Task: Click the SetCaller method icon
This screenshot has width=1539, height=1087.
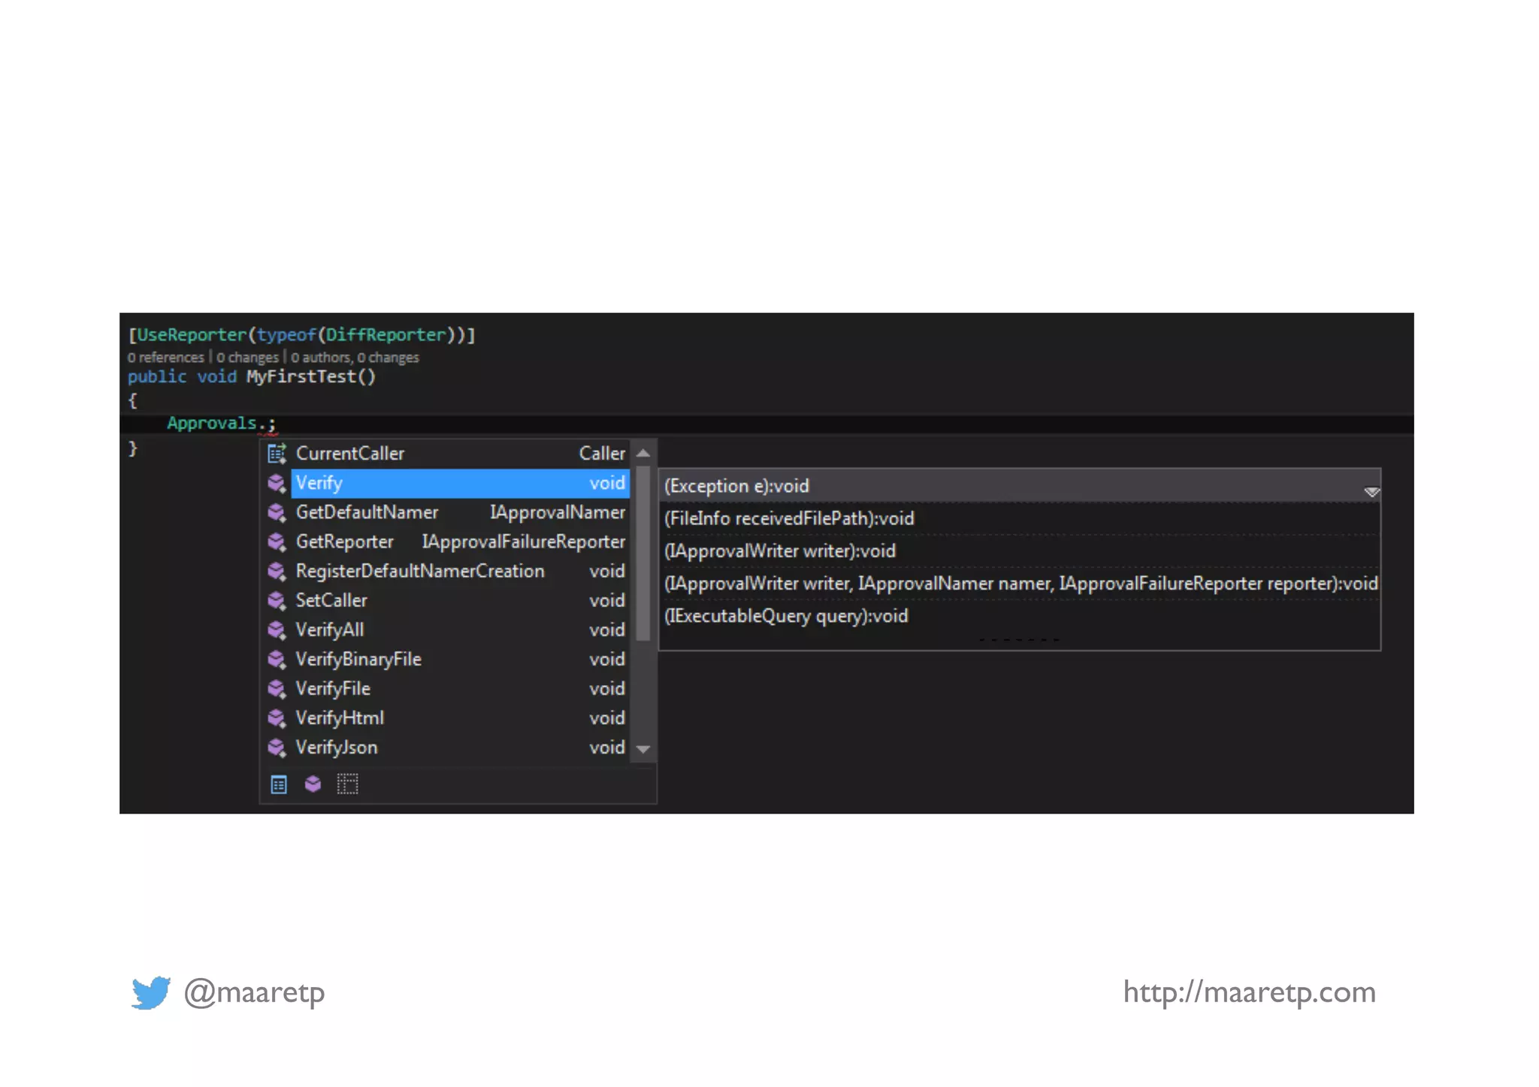Action: [277, 600]
